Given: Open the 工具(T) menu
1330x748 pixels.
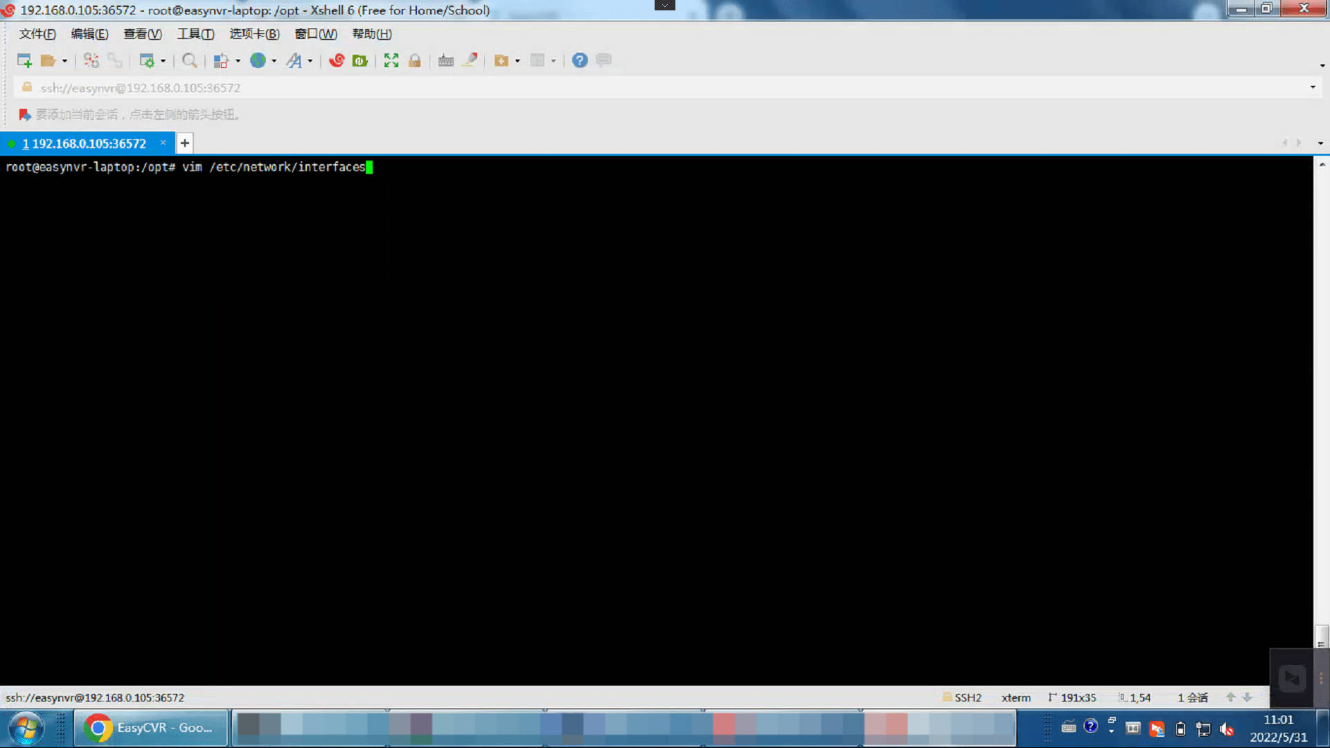Looking at the screenshot, I should click(195, 34).
